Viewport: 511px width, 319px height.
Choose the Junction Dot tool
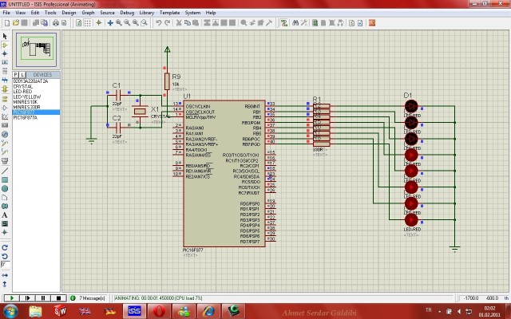coord(5,53)
